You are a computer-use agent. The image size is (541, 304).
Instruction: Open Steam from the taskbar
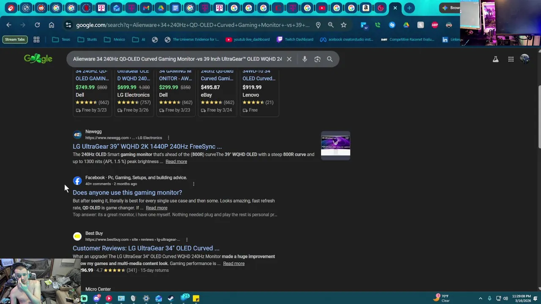pyautogui.click(x=171, y=299)
